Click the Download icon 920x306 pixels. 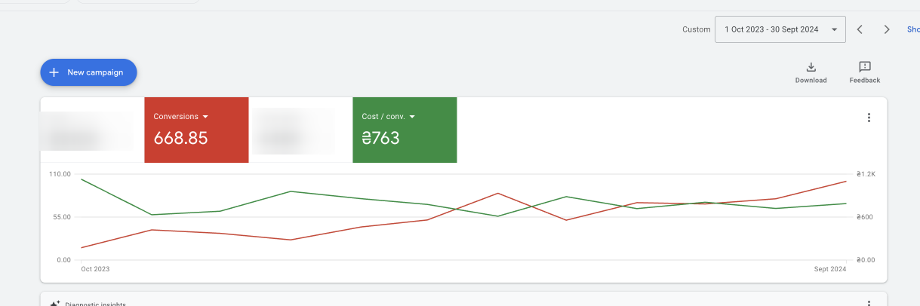(x=811, y=67)
